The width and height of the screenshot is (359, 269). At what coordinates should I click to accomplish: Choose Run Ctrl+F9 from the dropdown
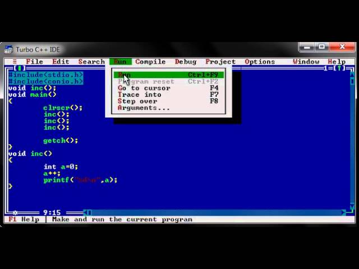coord(168,75)
